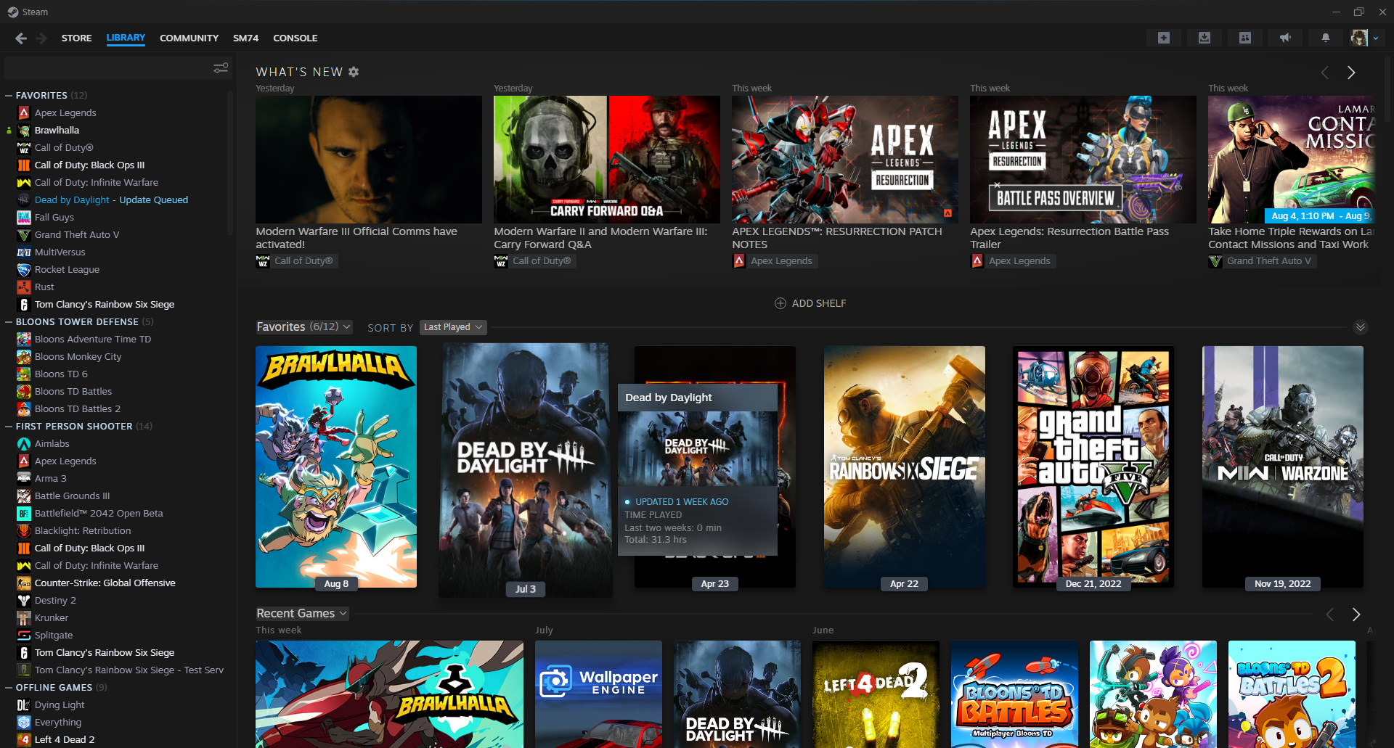Go forward with the right arrow
The image size is (1394, 748).
[x=41, y=38]
